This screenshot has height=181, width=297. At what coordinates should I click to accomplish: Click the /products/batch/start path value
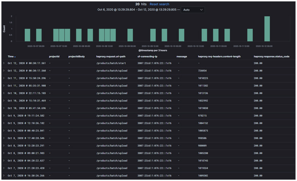click(x=111, y=63)
